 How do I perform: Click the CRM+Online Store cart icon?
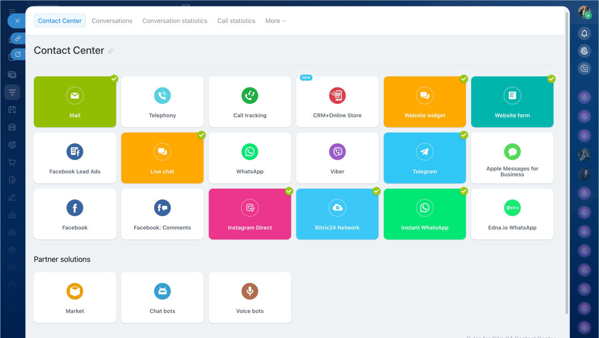pos(337,96)
